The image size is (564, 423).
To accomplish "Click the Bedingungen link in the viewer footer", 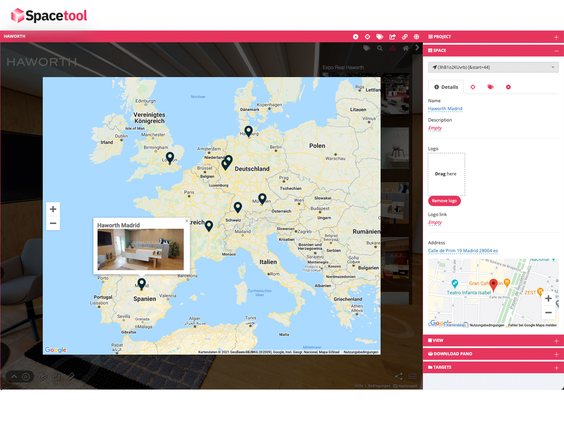I will (379, 386).
